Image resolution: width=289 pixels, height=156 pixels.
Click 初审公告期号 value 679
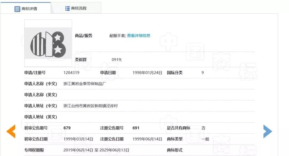(x=67, y=128)
